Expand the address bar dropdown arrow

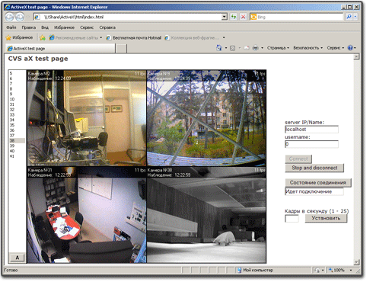(225, 17)
